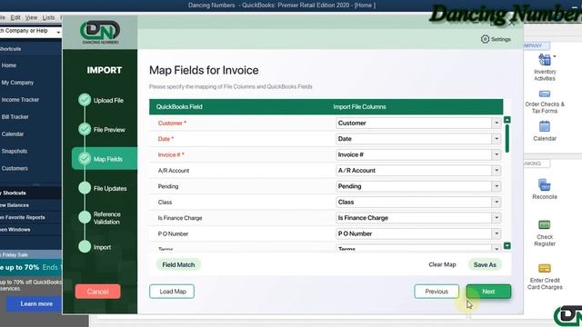
Task: Go back with the Previous button
Action: (x=436, y=292)
